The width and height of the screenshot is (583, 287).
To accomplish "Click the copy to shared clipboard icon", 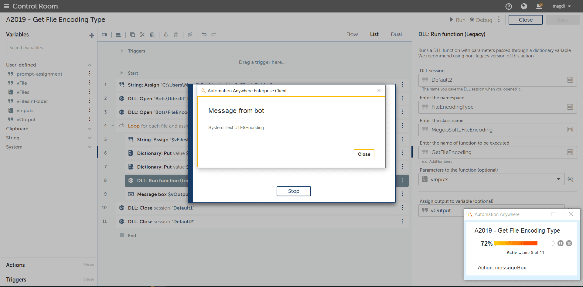I will 166,35.
